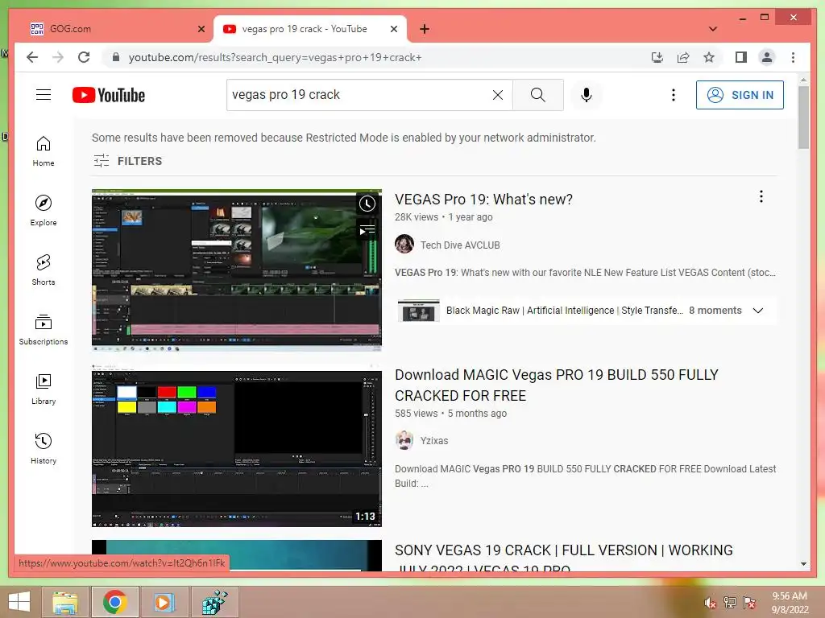The image size is (825, 618).
Task: Open the cubes application on the taskbar
Action: pyautogui.click(x=214, y=602)
